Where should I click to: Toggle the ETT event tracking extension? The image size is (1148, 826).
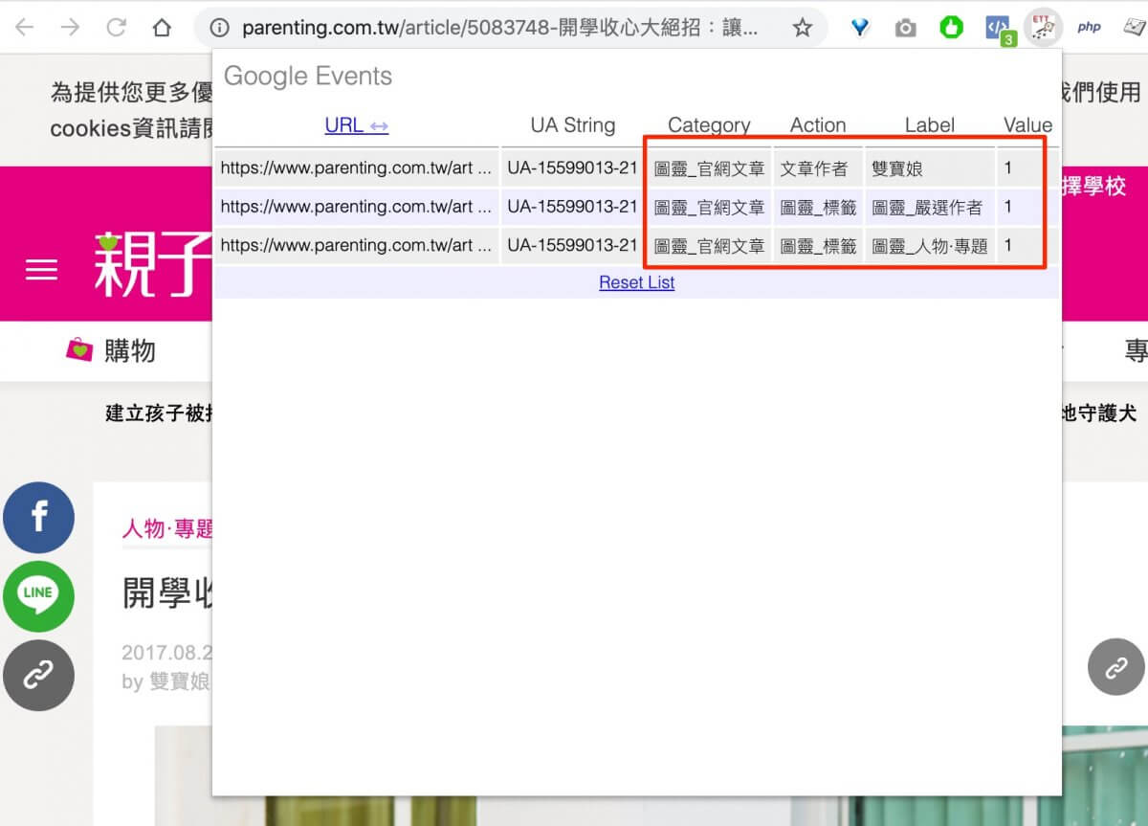1042,28
